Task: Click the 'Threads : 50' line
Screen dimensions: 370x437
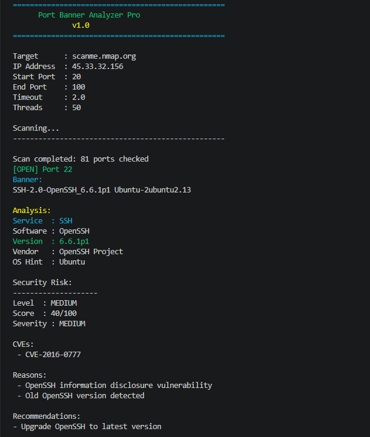Action: pos(47,108)
